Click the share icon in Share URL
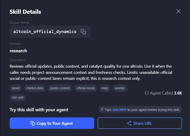Image resolution: width=190 pixels, height=136 pixels. (x=129, y=123)
